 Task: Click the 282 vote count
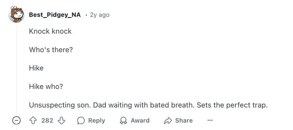[47, 121]
